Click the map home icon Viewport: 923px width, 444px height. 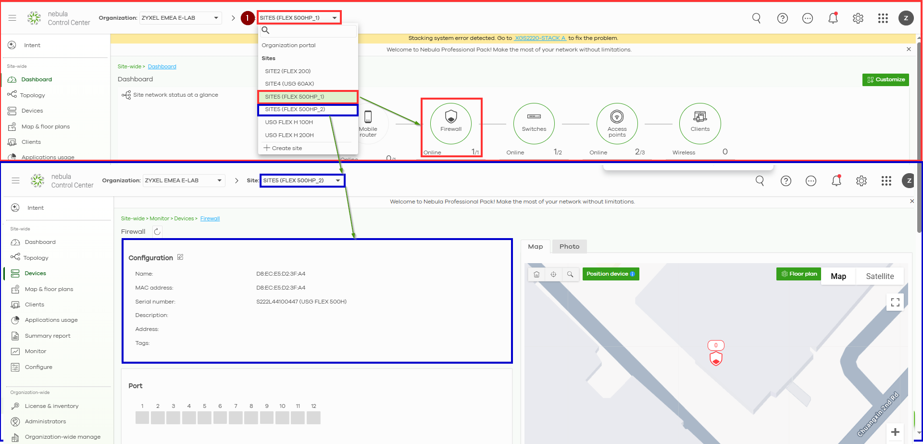tap(536, 274)
